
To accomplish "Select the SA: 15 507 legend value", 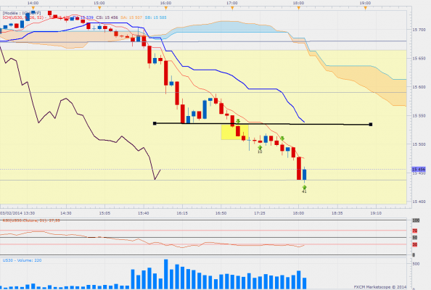I will (x=131, y=17).
